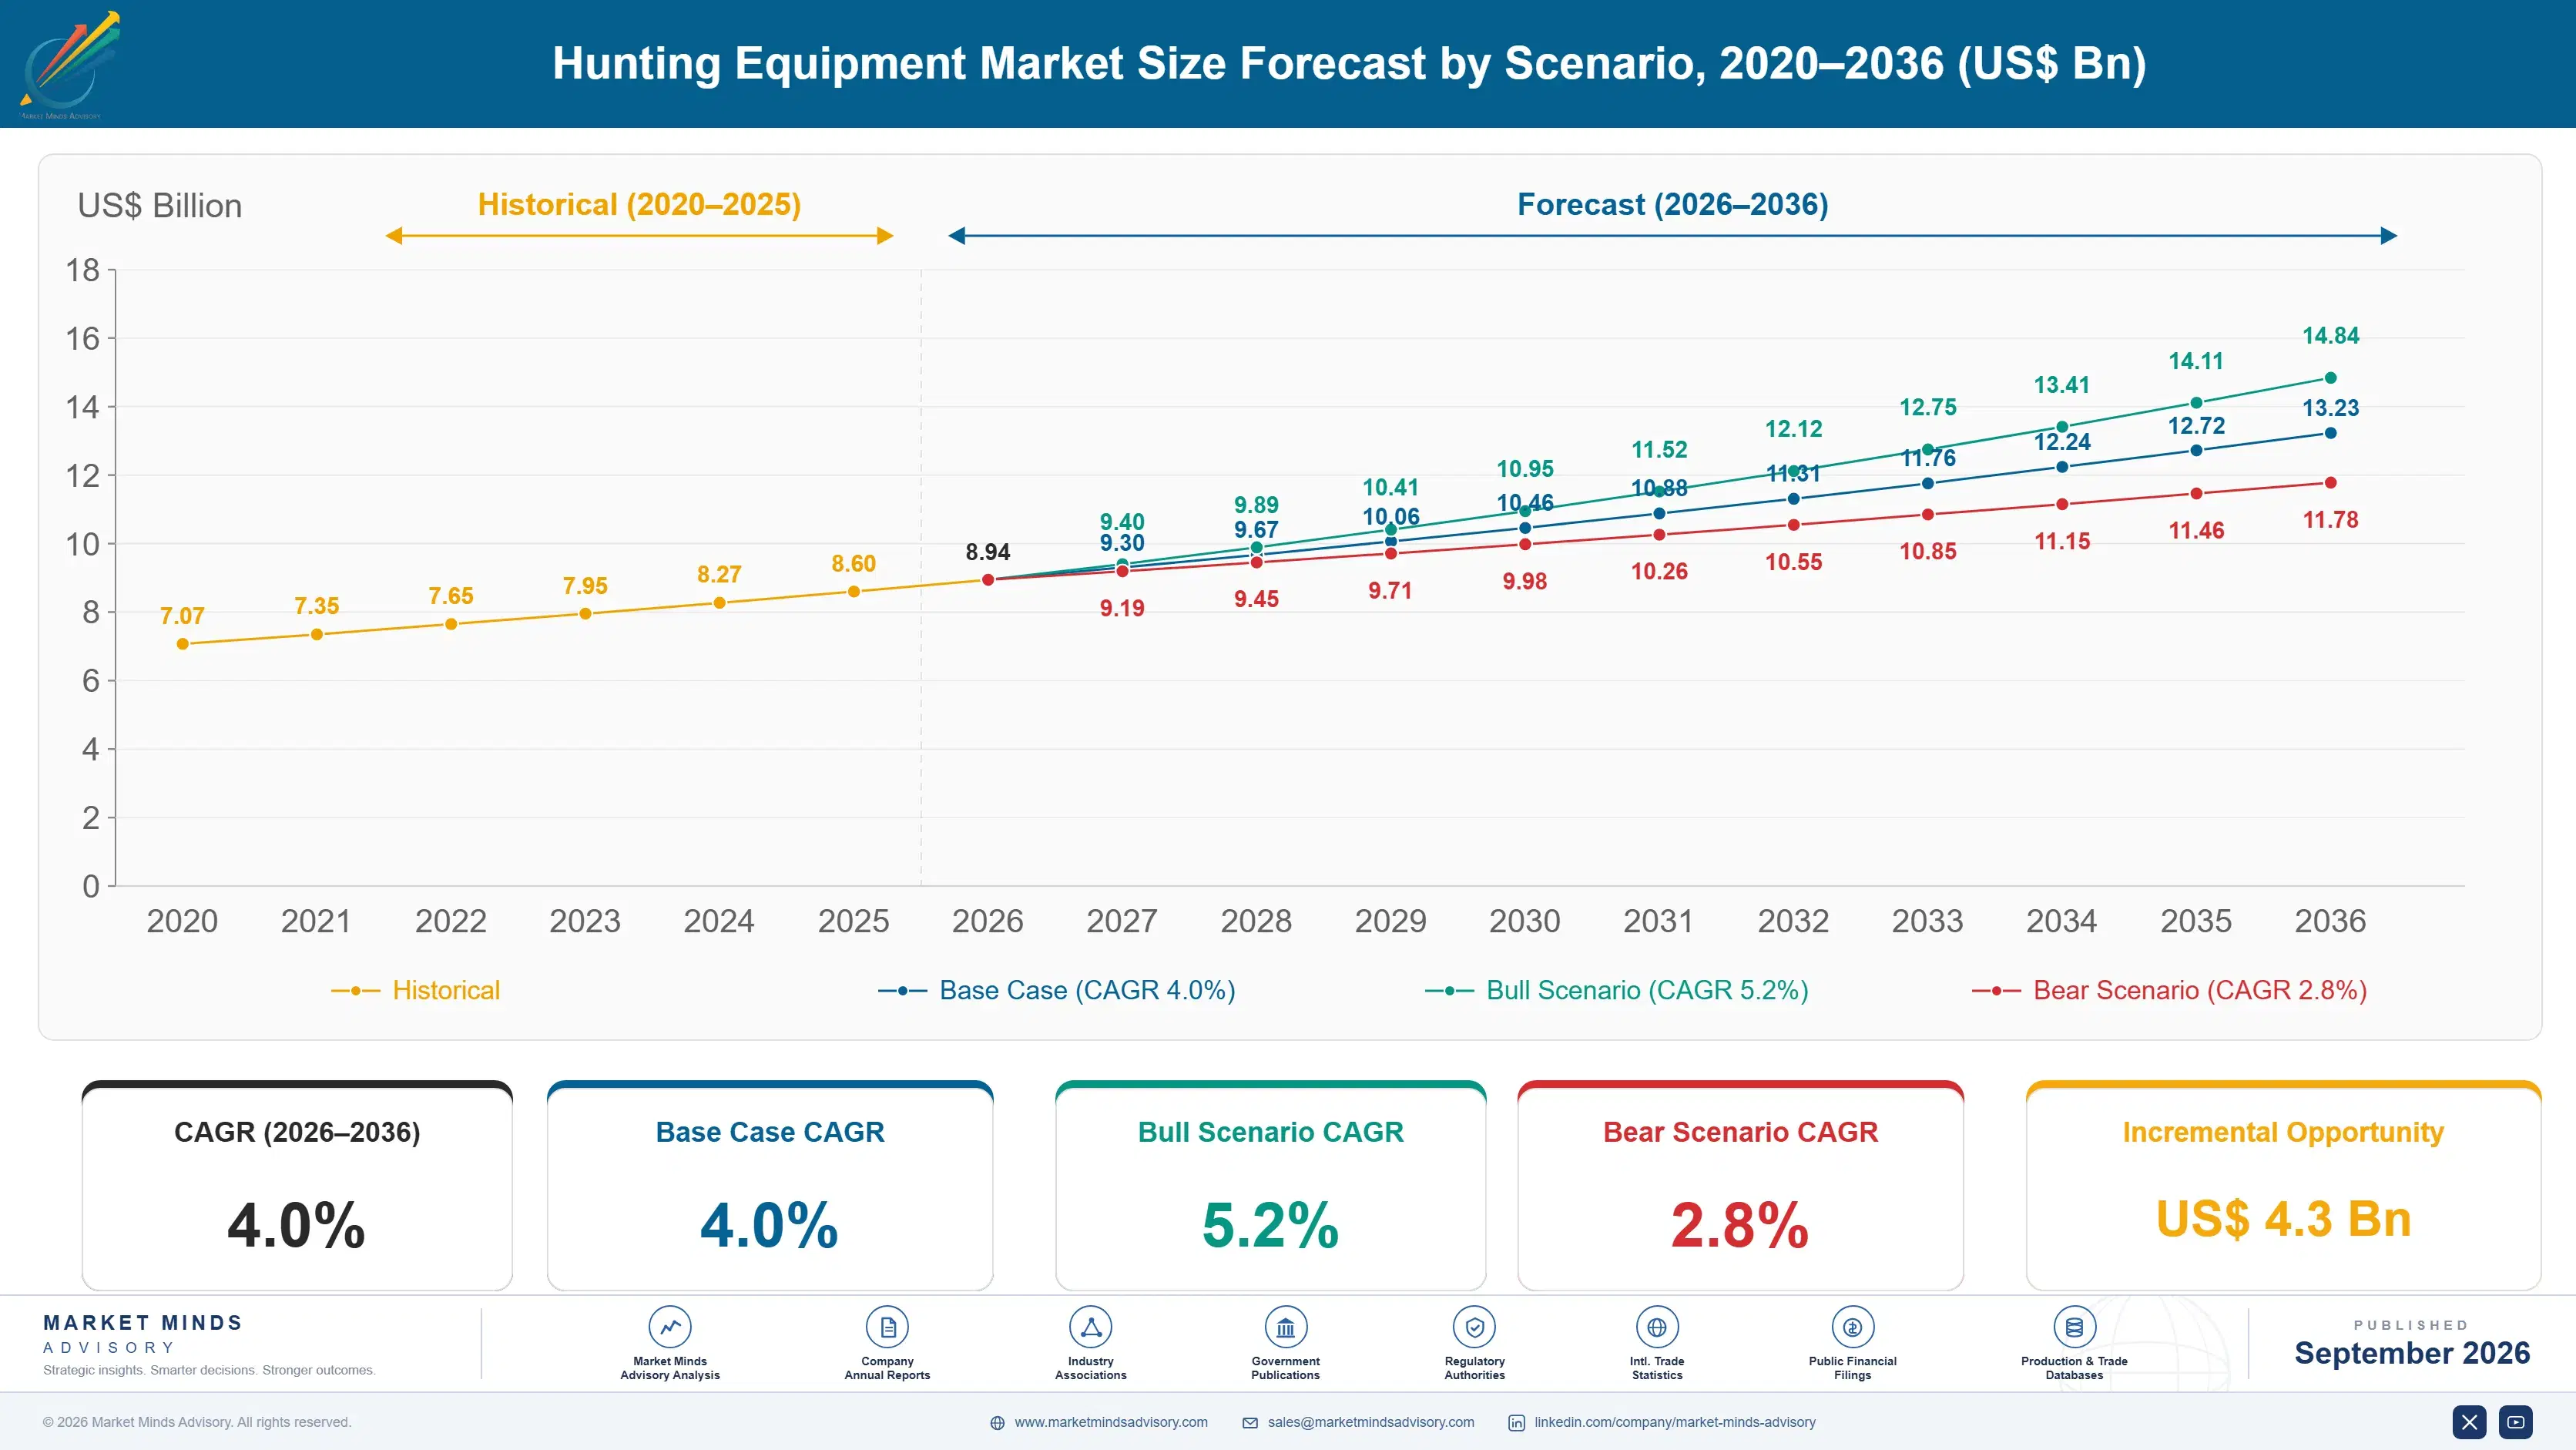Click the LinkedIn icon in footer
Image resolution: width=2576 pixels, height=1450 pixels.
pyautogui.click(x=1516, y=1423)
